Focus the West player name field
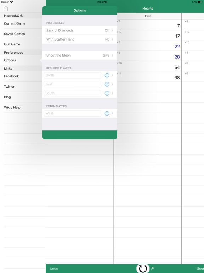 (x=73, y=113)
